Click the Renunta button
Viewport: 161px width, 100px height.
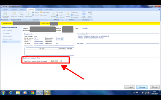(155, 87)
